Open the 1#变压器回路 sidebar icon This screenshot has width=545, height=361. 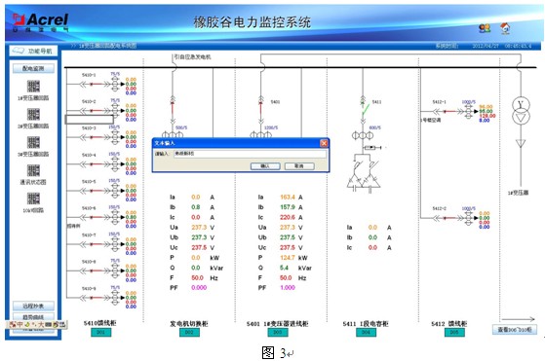pos(33,87)
